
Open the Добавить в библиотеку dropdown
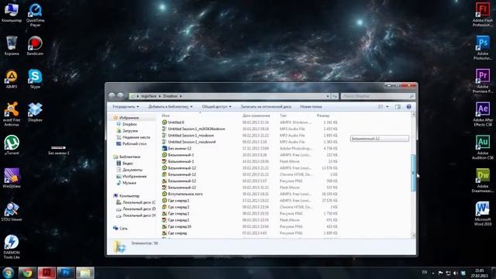tap(170, 107)
